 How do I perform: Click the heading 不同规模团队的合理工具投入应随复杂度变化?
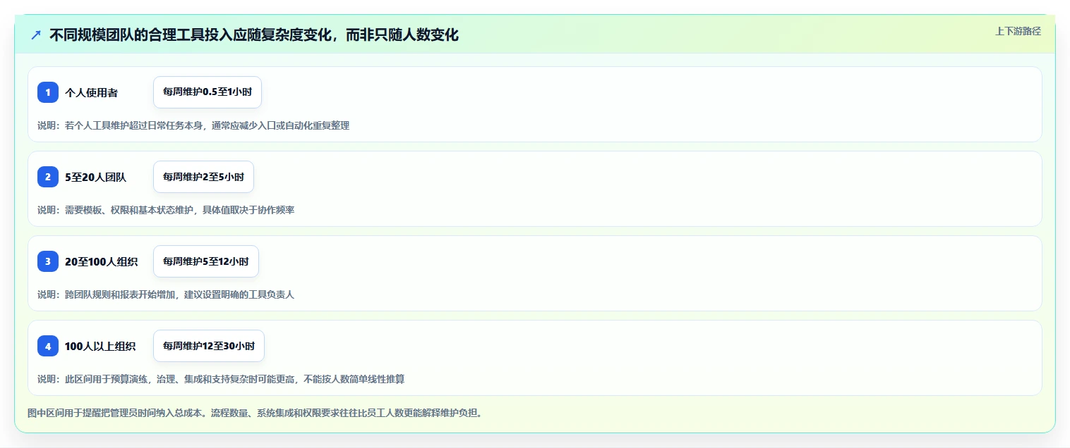254,35
